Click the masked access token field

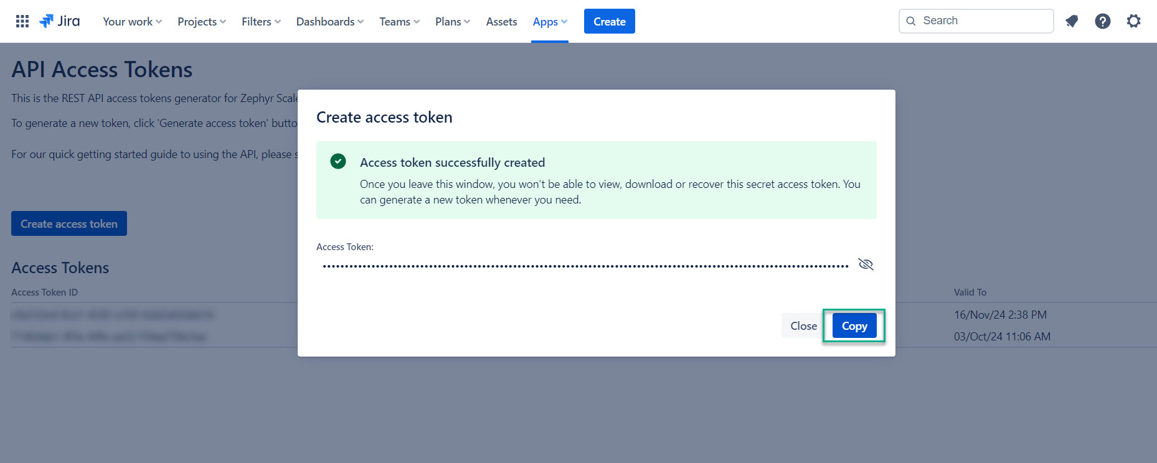click(585, 266)
